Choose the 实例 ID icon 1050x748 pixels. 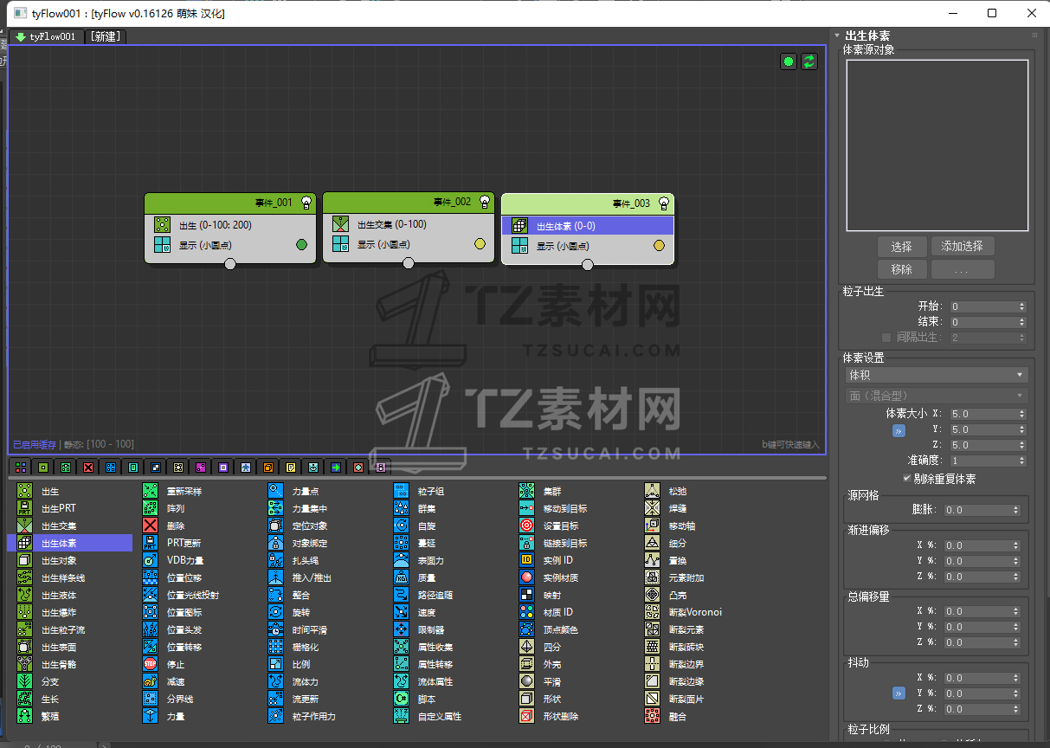tap(527, 560)
